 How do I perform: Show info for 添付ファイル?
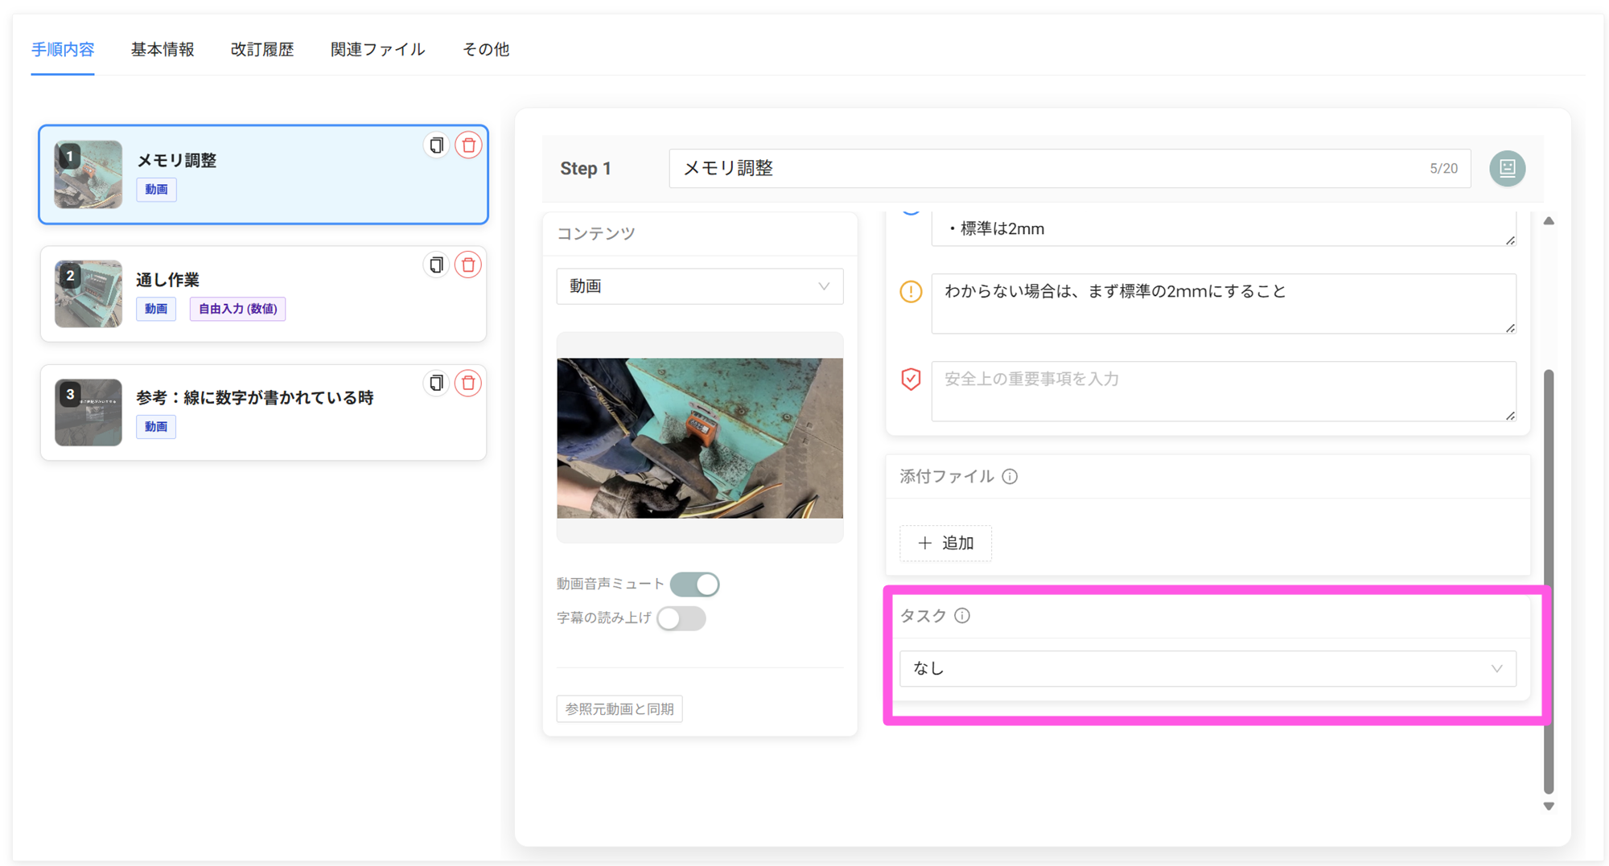1010,477
